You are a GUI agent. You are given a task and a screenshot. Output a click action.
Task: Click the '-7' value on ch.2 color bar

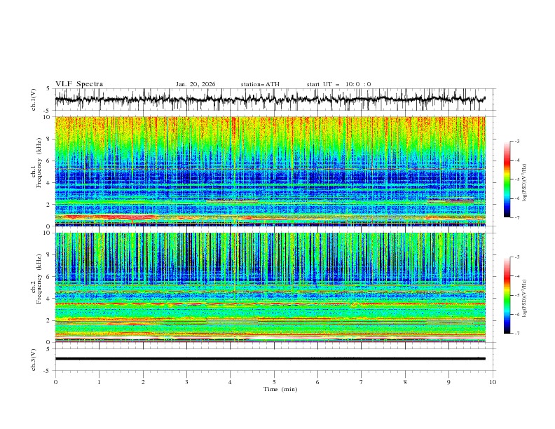tap(516, 333)
